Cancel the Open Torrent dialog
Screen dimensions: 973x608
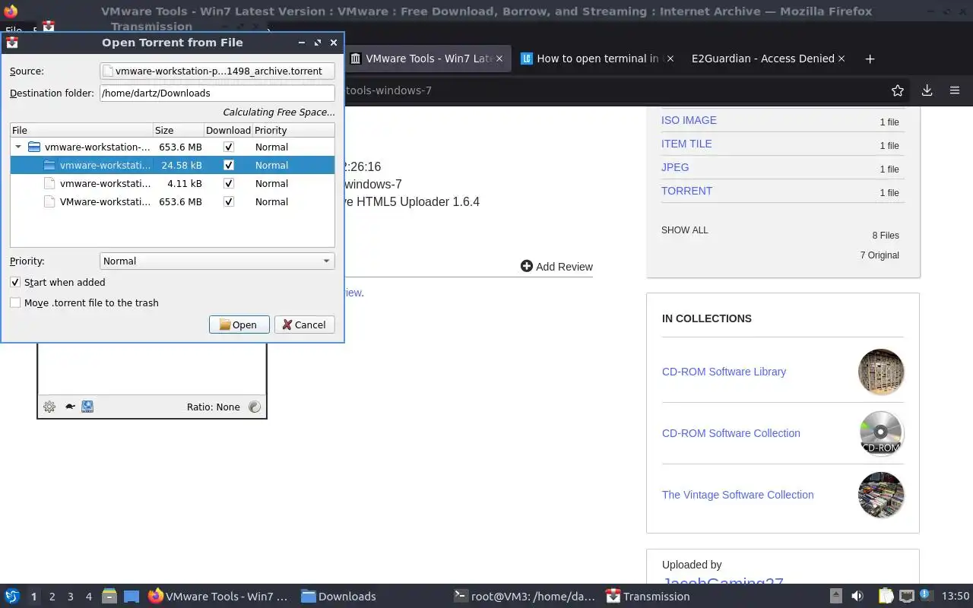coord(304,325)
